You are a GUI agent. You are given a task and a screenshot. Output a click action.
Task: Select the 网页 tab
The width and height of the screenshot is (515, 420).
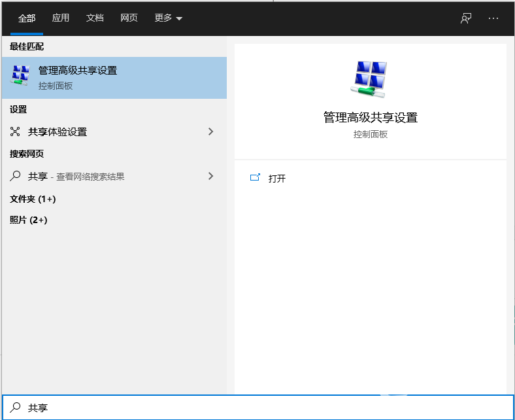pyautogui.click(x=129, y=18)
